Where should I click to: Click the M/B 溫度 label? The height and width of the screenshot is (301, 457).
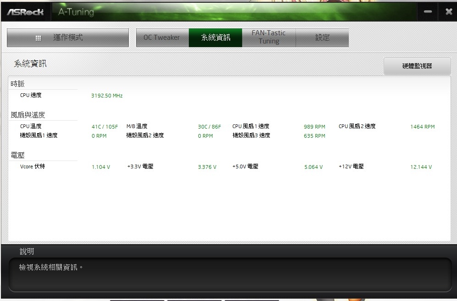[x=137, y=126]
